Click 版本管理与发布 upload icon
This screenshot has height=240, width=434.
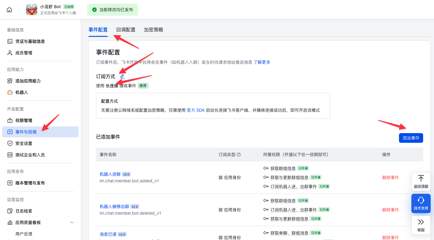(x=10, y=183)
